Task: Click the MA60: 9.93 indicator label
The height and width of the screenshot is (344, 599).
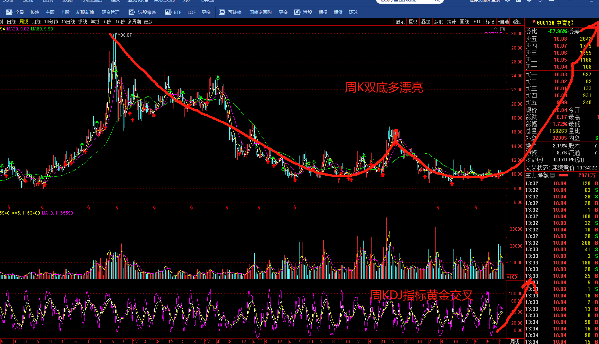Action: click(42, 29)
